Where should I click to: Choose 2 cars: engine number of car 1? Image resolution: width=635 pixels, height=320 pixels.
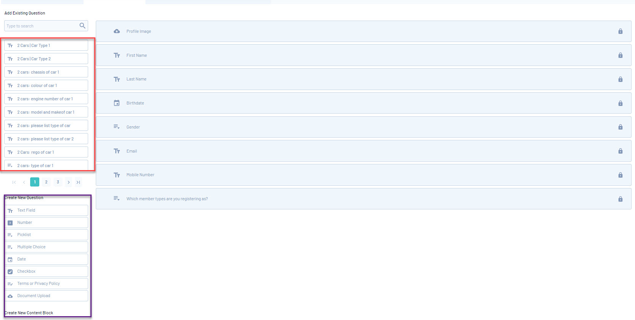pyautogui.click(x=46, y=99)
